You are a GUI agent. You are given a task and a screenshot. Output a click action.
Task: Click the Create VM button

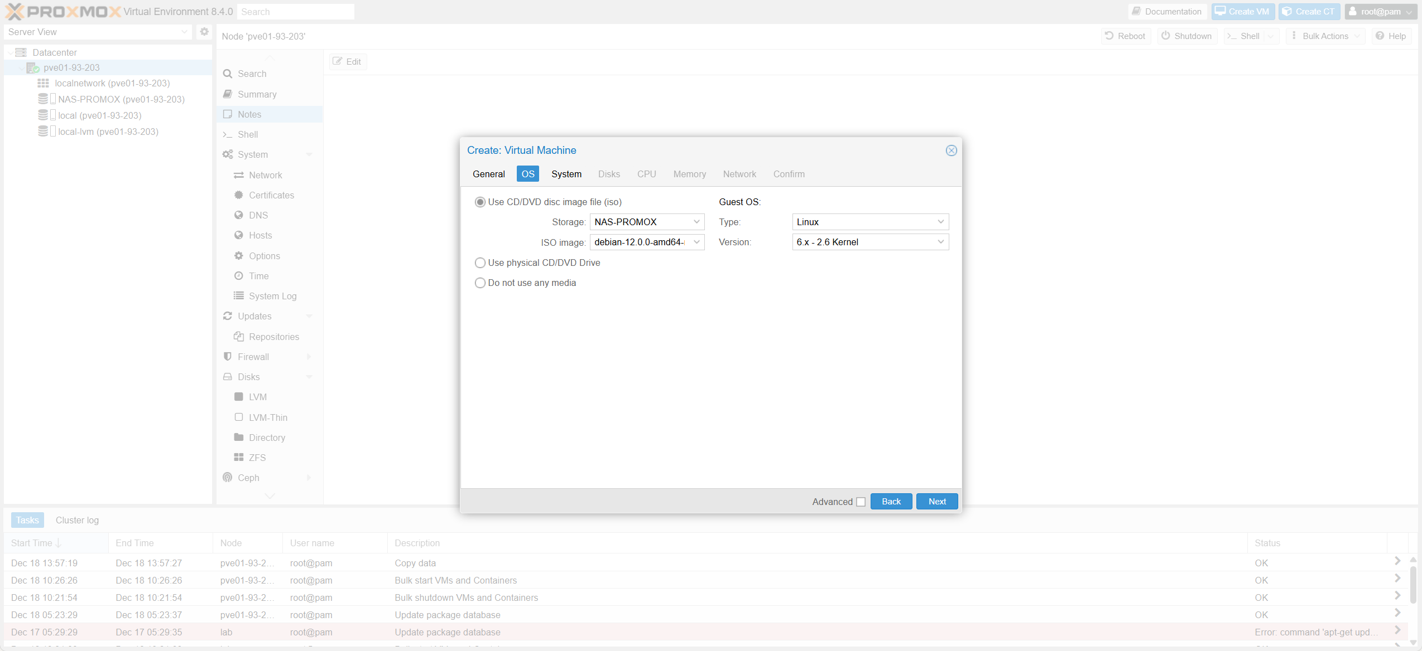(x=1243, y=11)
